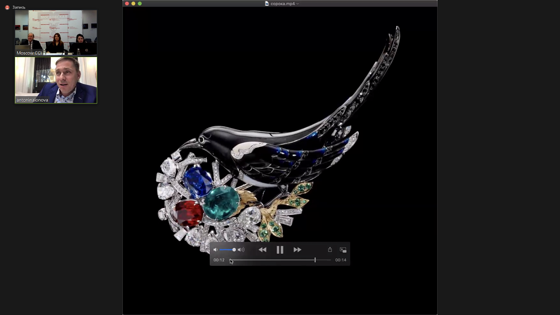560x315 pixels.
Task: Pause the video playback
Action: pyautogui.click(x=280, y=250)
